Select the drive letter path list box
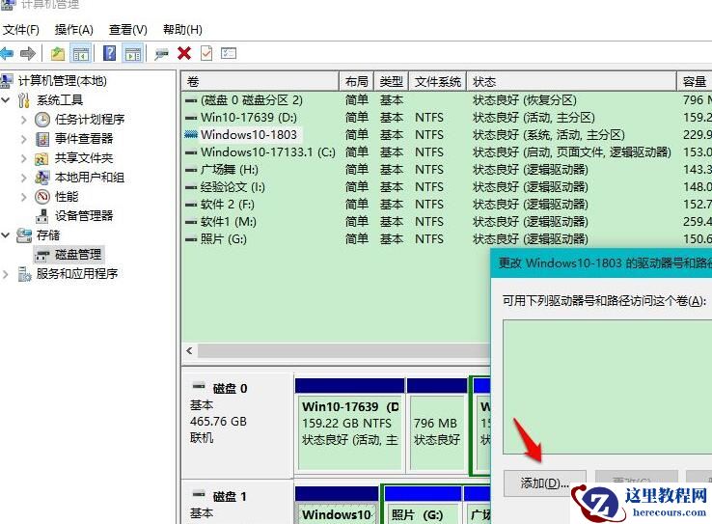This screenshot has height=524, width=712. (x=607, y=386)
